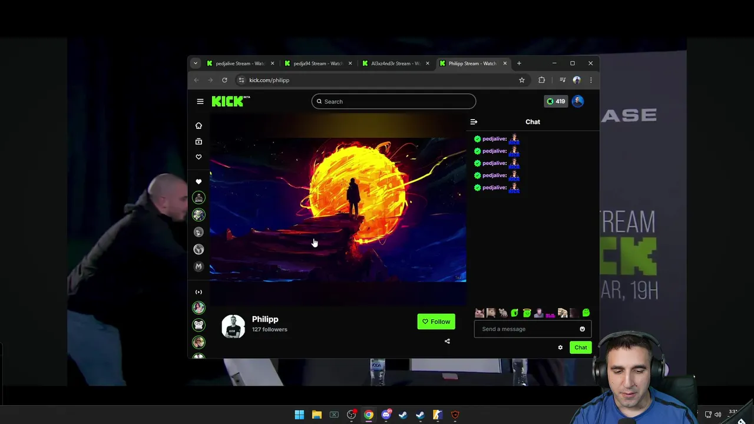Viewport: 754px width, 424px height.
Task: Open the volume control in system tray
Action: pos(717,415)
